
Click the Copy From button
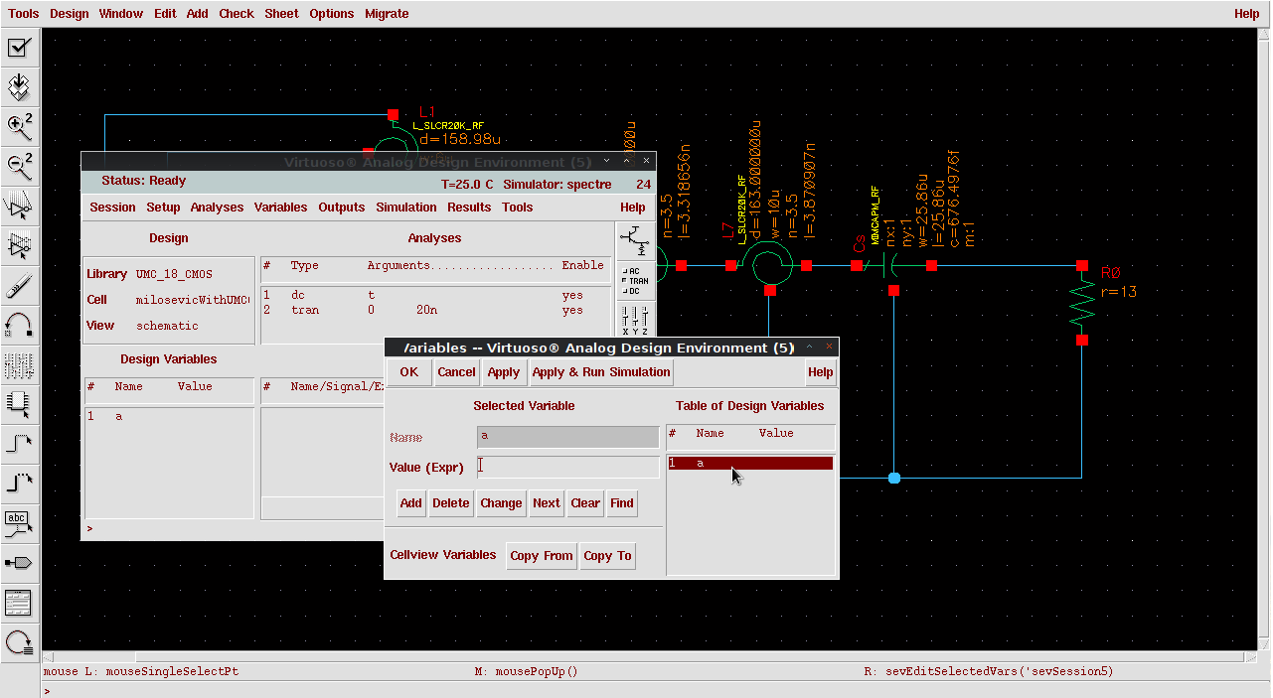(542, 556)
